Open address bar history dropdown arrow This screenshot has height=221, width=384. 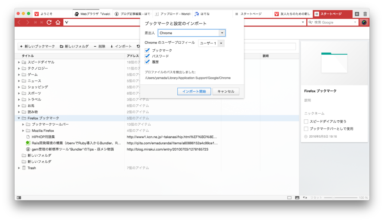pyautogui.click(x=303, y=22)
